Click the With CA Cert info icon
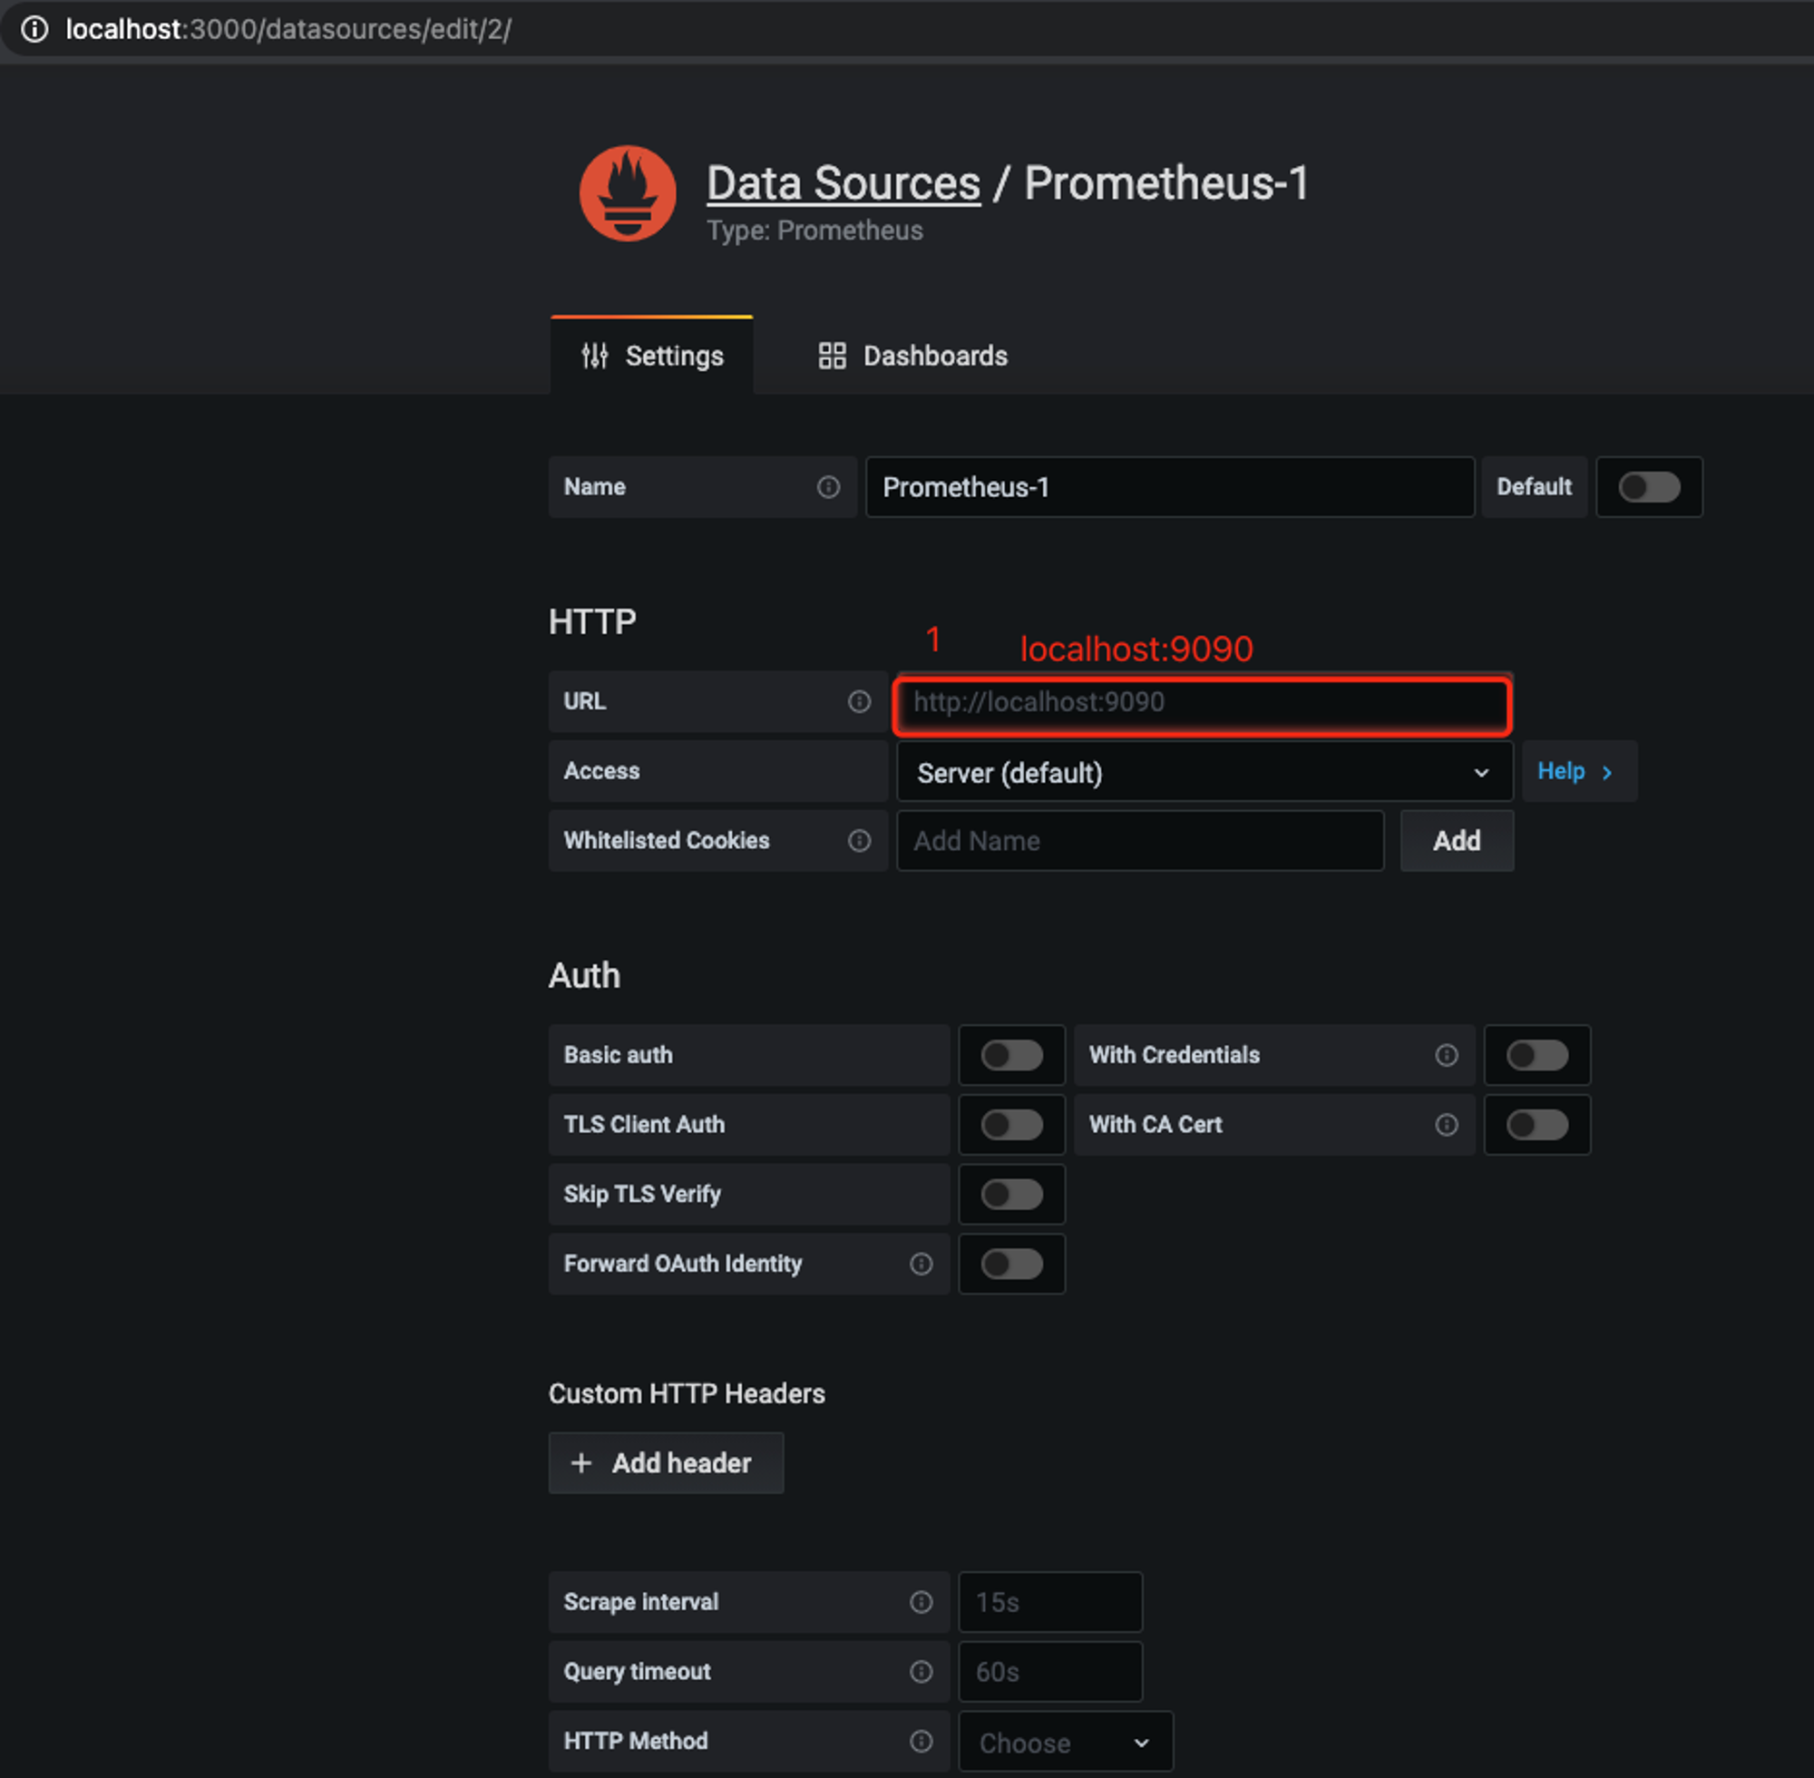 (1446, 1124)
